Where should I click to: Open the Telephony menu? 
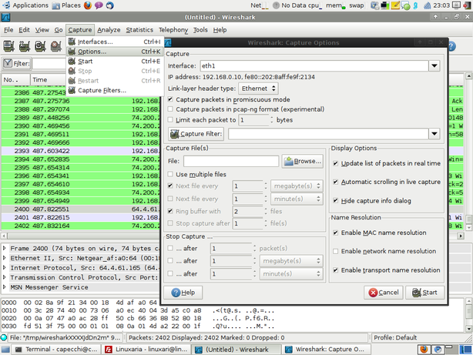pos(173,30)
